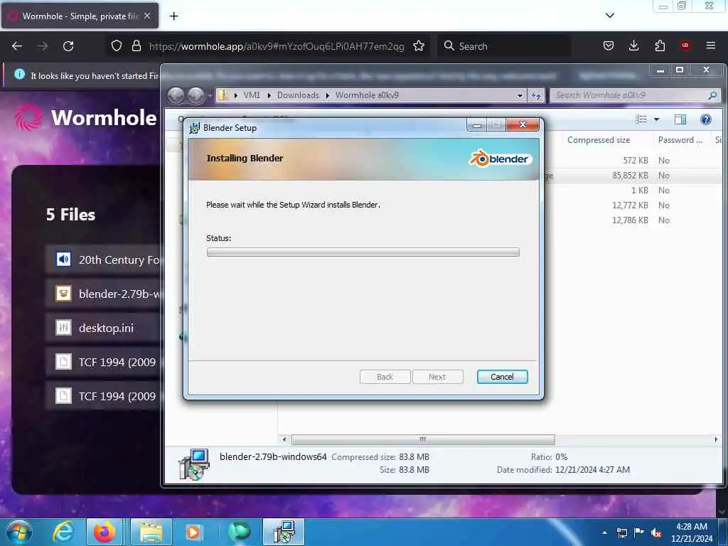Click the Wormhole logo
Screen dimensions: 728x546
click(85, 117)
